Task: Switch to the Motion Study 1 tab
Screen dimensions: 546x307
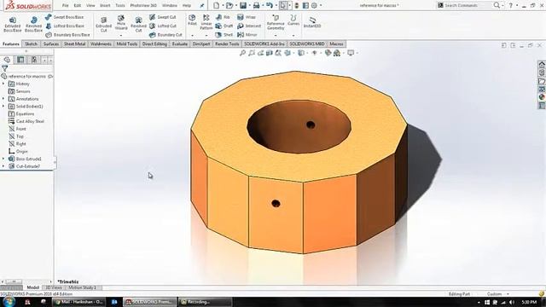Action: coord(82,287)
